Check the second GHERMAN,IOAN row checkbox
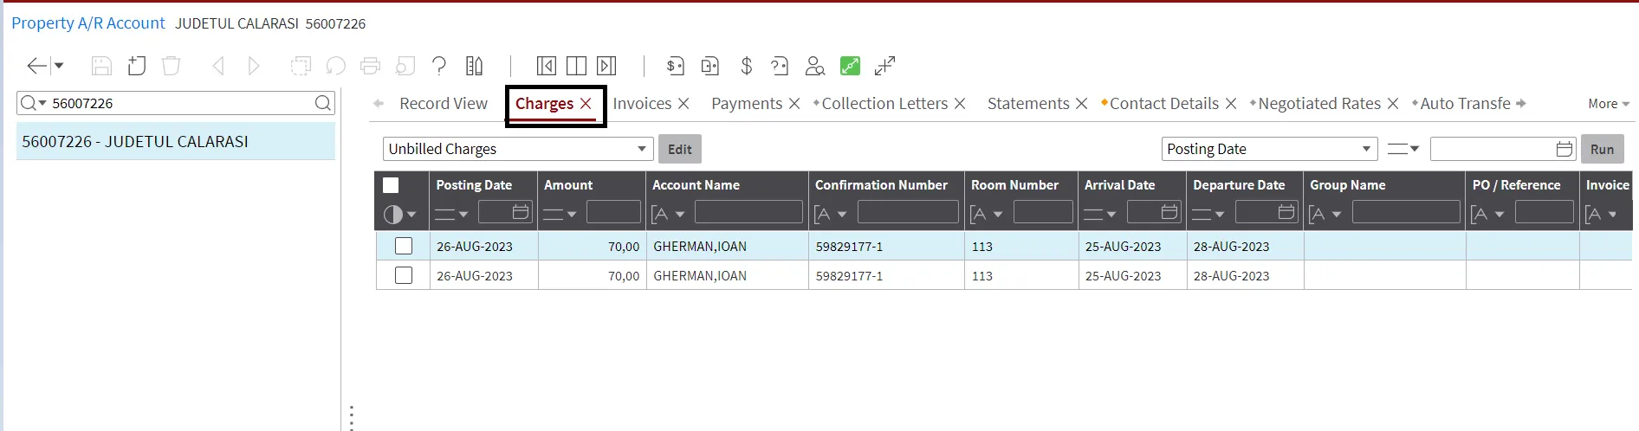 (404, 275)
